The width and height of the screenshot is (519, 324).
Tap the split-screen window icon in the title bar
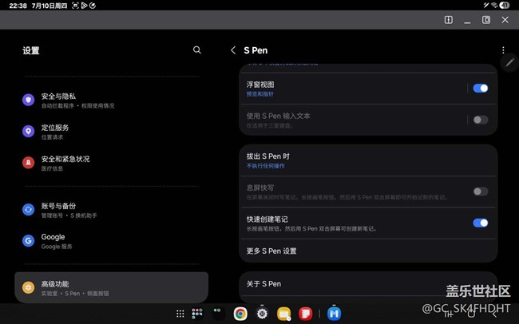pyautogui.click(x=449, y=20)
